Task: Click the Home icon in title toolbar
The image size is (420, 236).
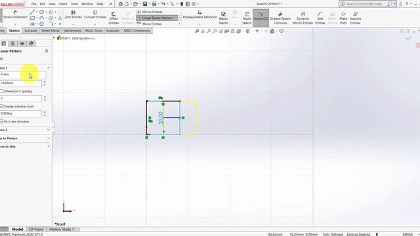Action: [121, 4]
